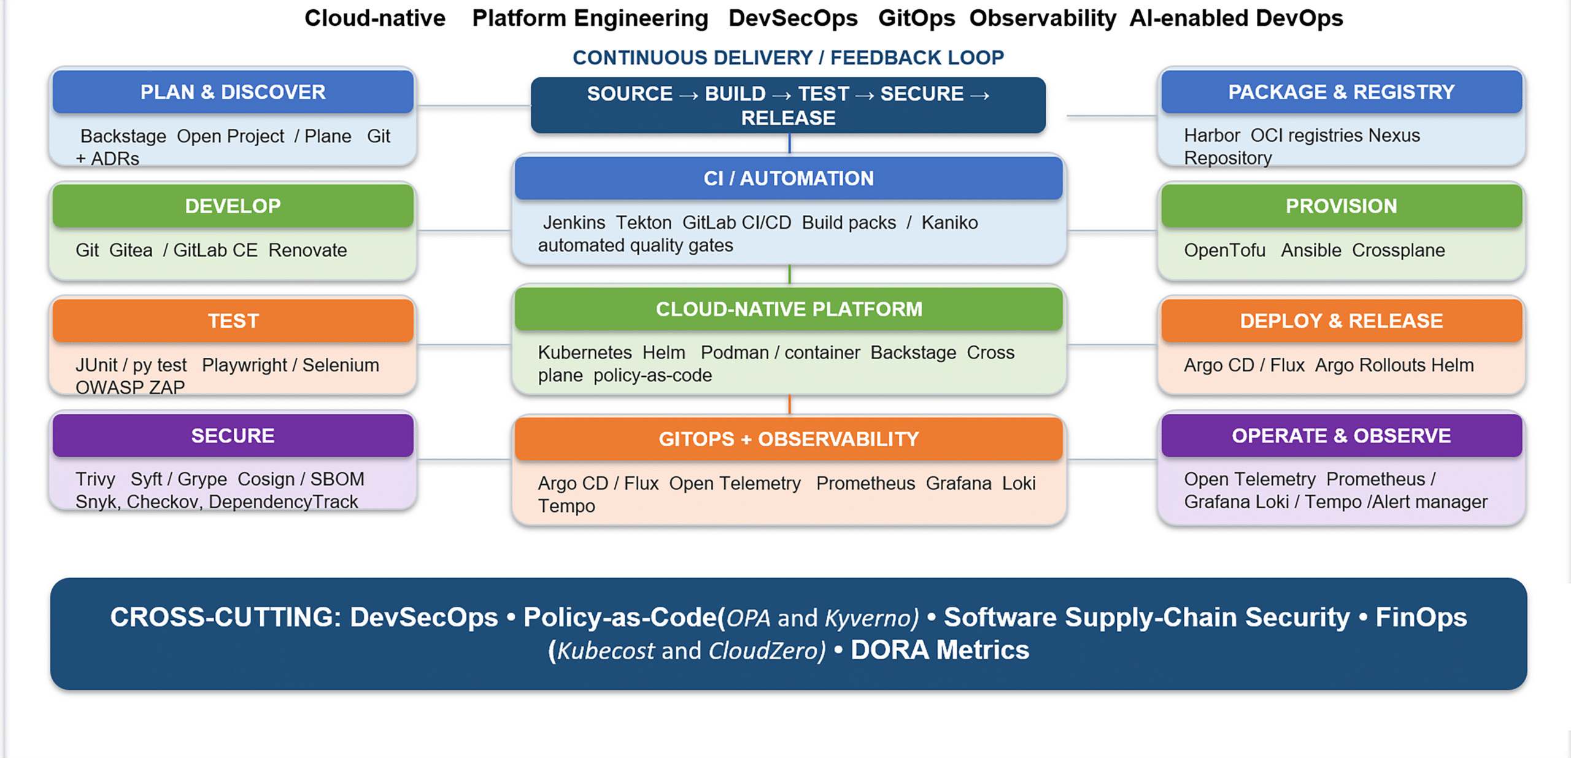Click Trivy in the Secure box
Screen dimensions: 1571x758
(x=95, y=479)
